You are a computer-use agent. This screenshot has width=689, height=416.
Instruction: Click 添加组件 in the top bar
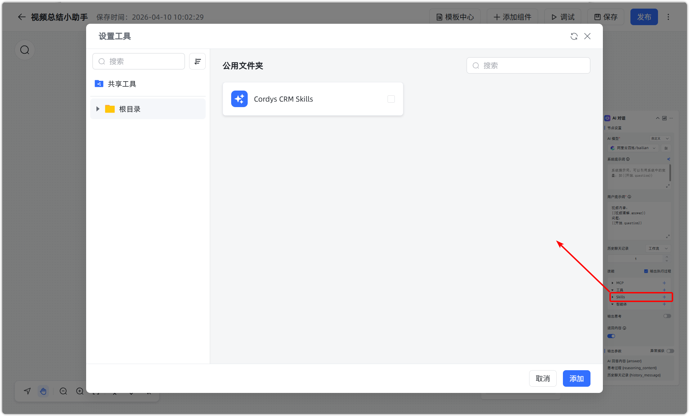tap(512, 17)
